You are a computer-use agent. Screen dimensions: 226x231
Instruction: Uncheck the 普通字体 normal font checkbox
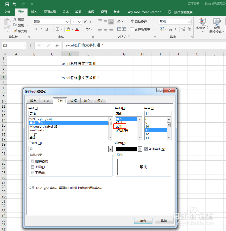[146, 149]
